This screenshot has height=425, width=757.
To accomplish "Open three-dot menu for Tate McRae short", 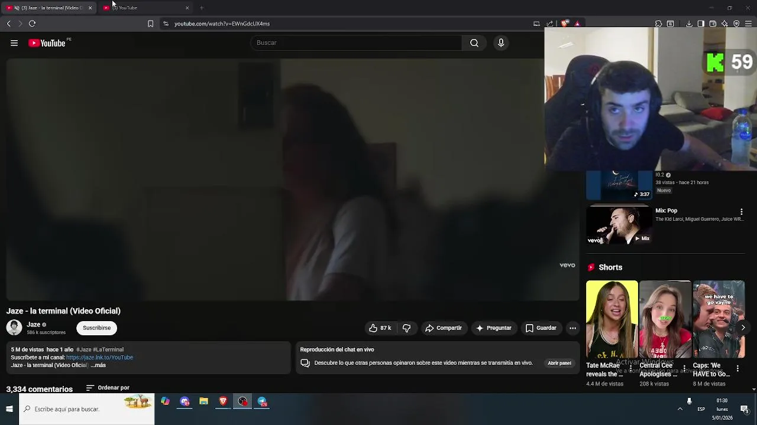I will pos(630,368).
